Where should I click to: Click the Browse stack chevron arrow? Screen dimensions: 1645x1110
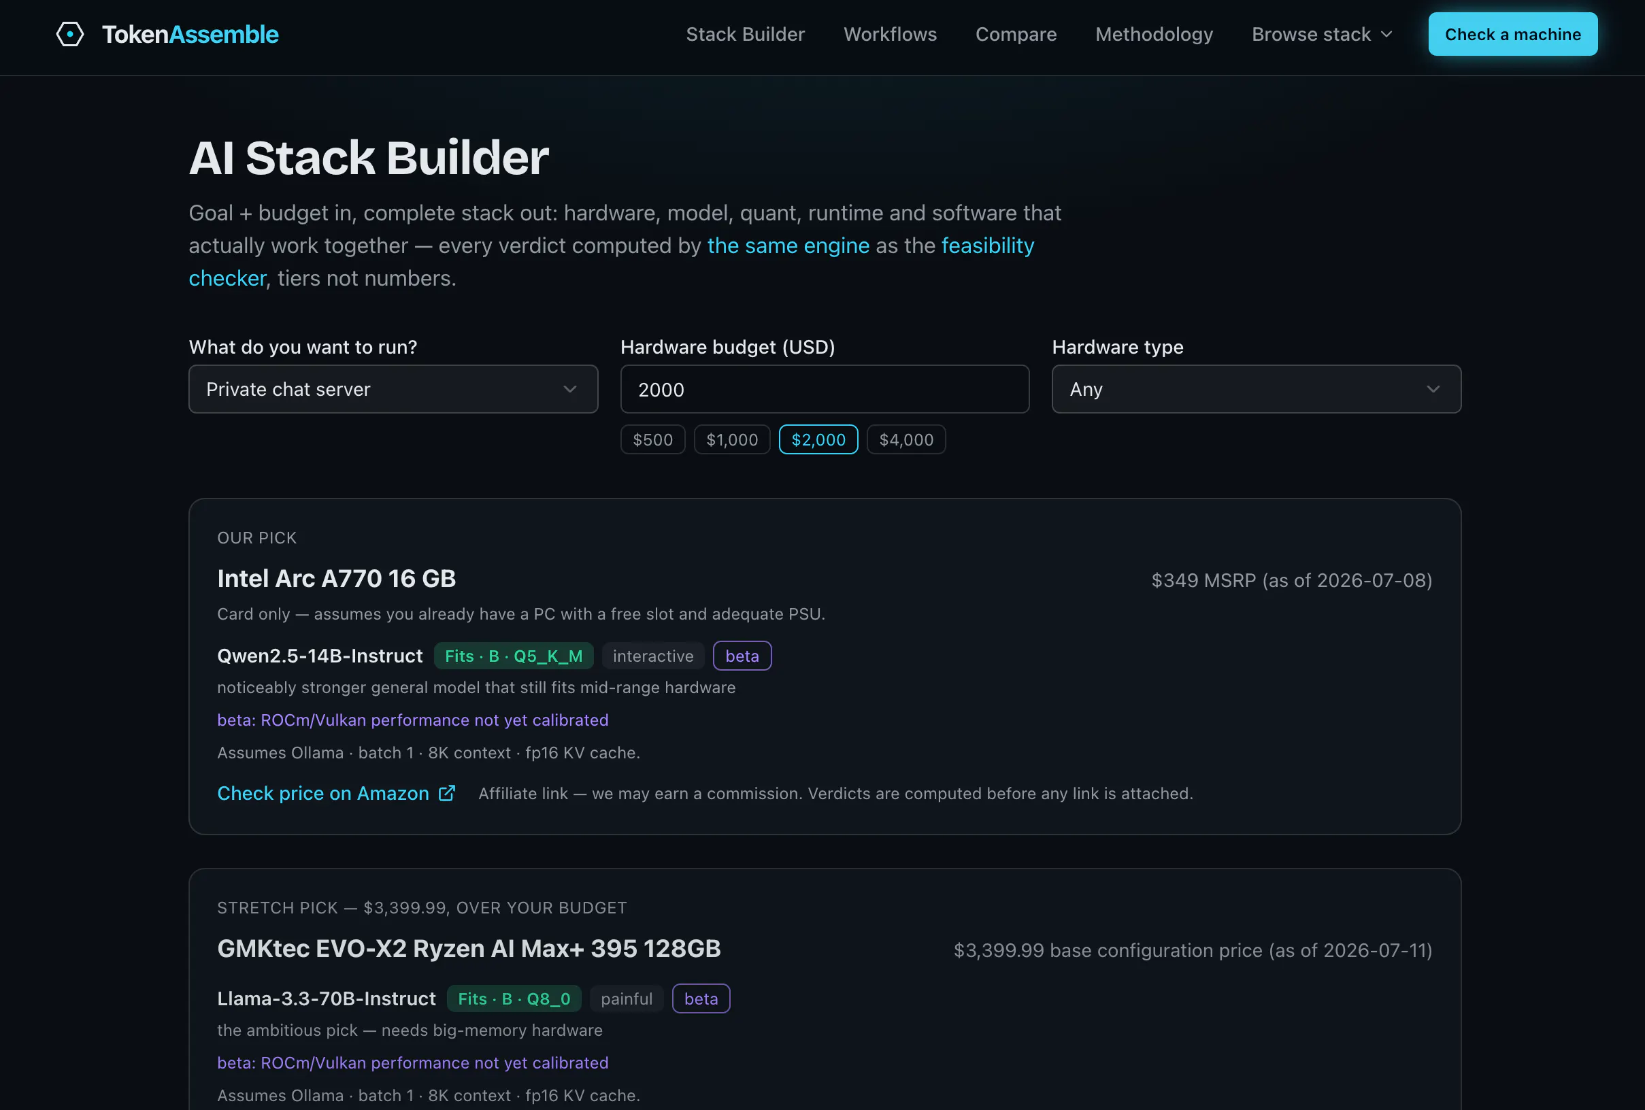click(1386, 35)
